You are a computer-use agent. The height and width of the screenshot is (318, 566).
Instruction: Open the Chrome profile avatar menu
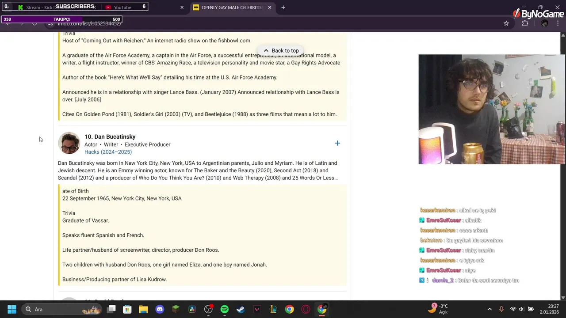tap(545, 23)
